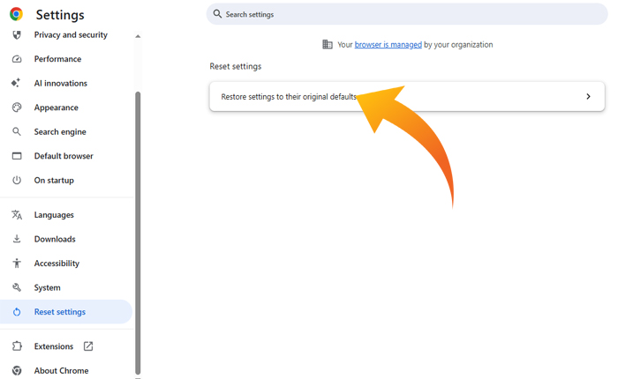Open Privacy and security settings
618x379 pixels.
[71, 35]
